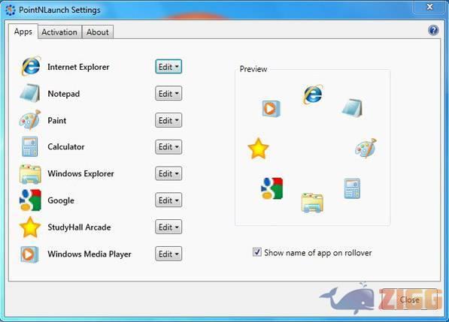449x322 pixels.
Task: Click the Windows Media Player icon in list
Action: pyautogui.click(x=29, y=254)
